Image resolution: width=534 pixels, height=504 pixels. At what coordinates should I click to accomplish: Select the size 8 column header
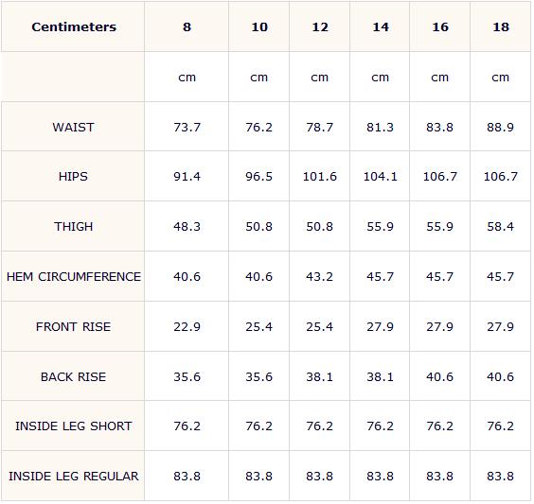pos(187,26)
